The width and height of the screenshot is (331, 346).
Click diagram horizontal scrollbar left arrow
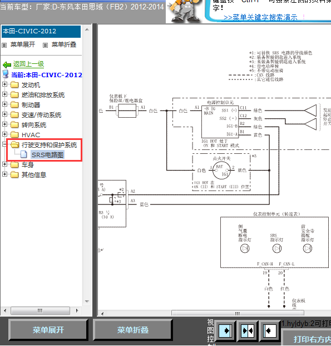(x=102, y=314)
